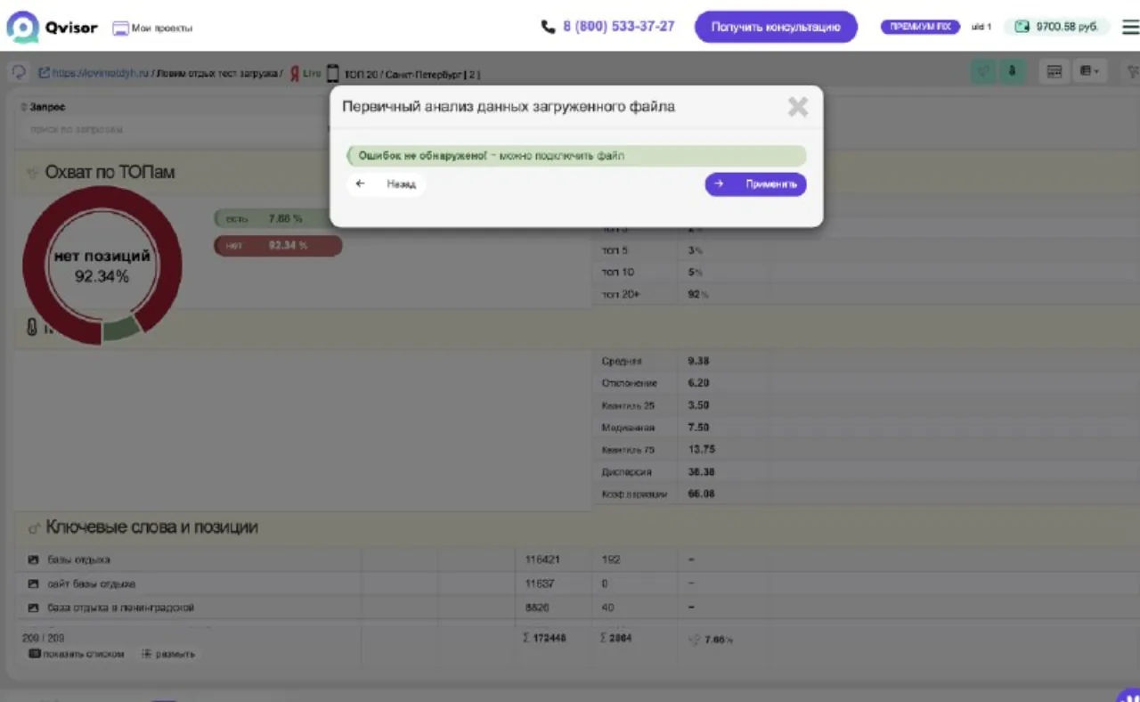Screen dimensions: 1140x702
Task: Click "Получить консультацию" button
Action: 776,27
